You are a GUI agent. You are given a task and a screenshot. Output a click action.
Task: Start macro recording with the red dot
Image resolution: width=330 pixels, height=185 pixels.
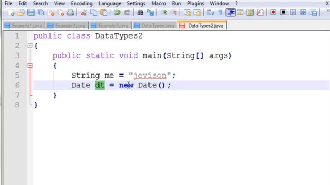pos(273,12)
